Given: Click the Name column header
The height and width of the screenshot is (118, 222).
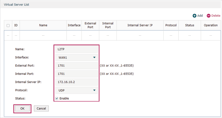Looking at the screenshot, I should tap(43, 25).
